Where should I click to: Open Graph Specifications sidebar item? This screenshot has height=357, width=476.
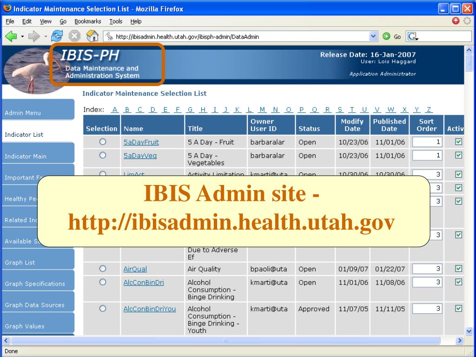38,280
